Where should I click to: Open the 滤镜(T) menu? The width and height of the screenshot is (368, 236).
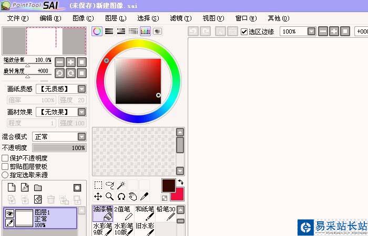click(x=181, y=18)
